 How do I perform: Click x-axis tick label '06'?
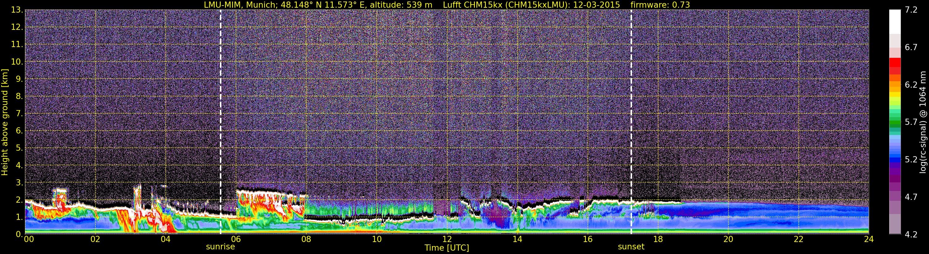coord(236,239)
